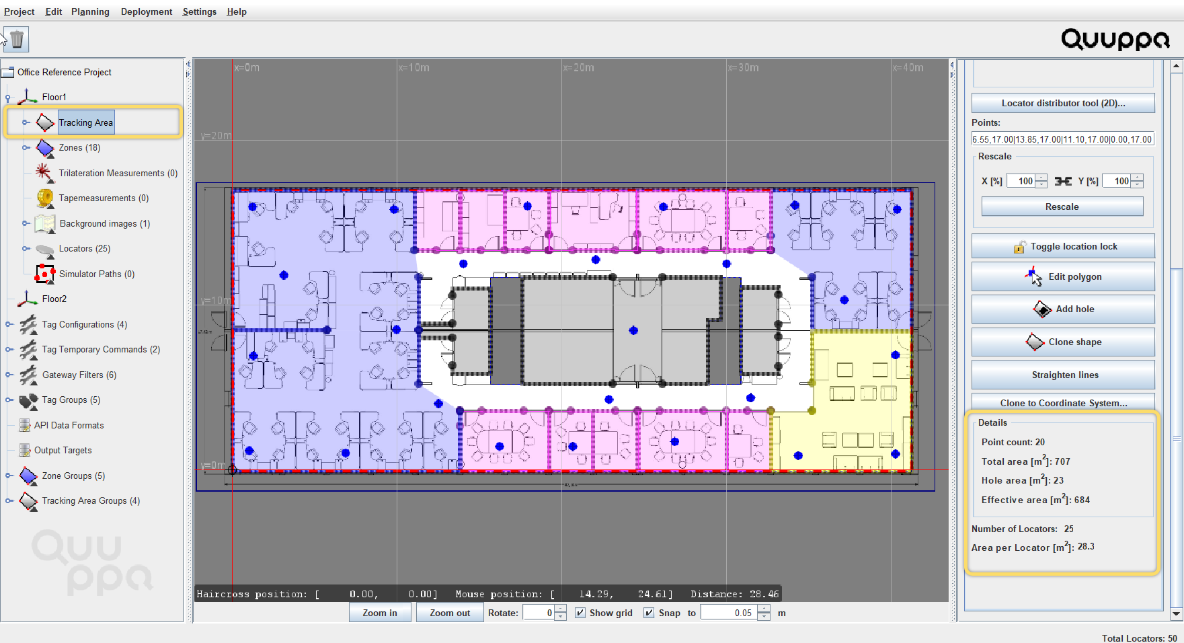The image size is (1184, 643).
Task: Click the Rotate value input field
Action: click(x=539, y=613)
